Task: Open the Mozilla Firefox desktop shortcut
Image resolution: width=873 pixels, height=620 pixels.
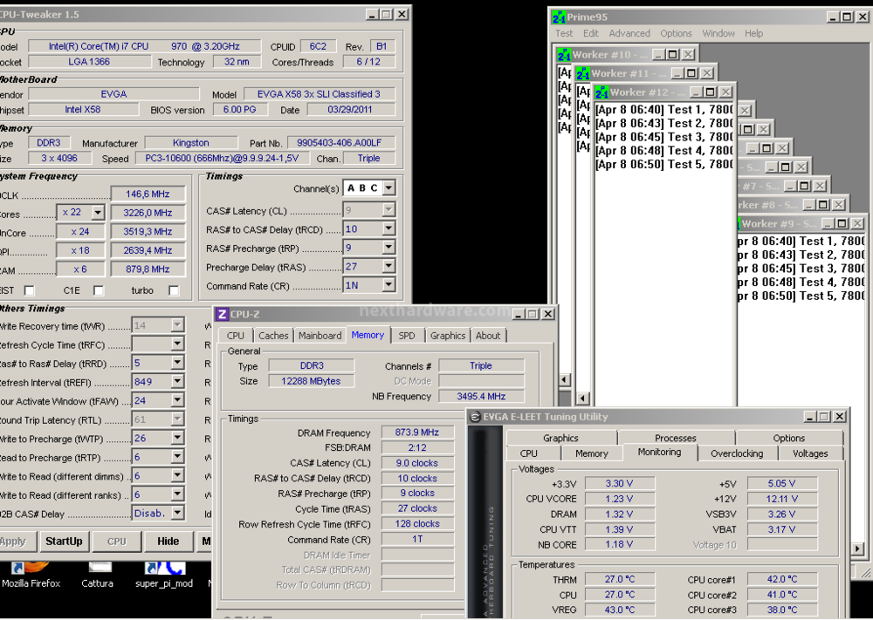Action: pos(31,575)
